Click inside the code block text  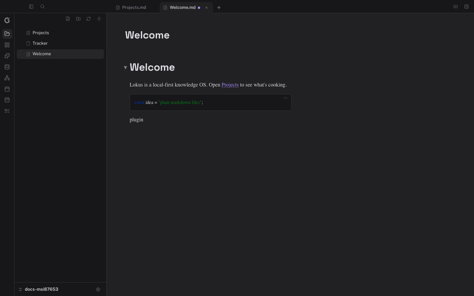pos(169,103)
